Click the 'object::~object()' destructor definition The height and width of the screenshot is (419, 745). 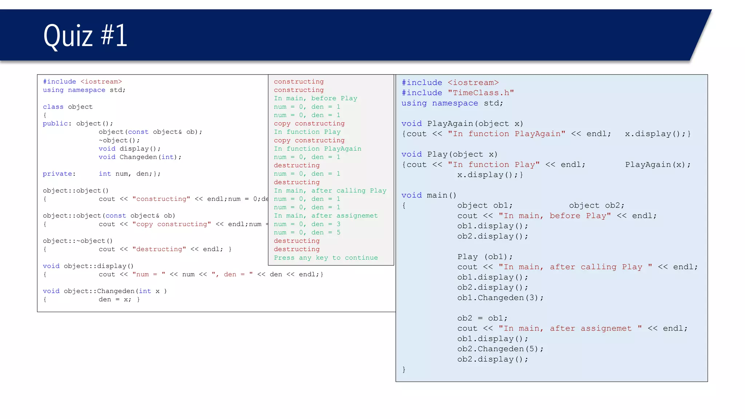(77, 240)
